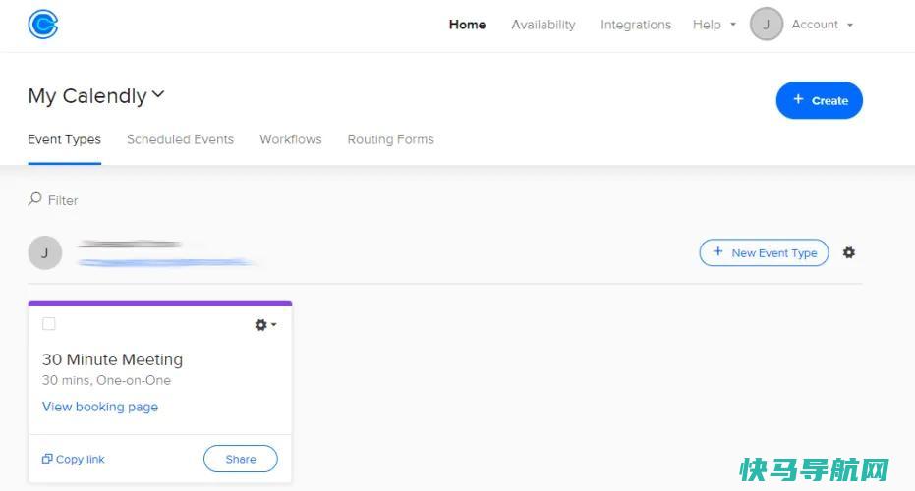This screenshot has width=915, height=491.
Task: Click the New Event Type button
Action: coord(764,252)
